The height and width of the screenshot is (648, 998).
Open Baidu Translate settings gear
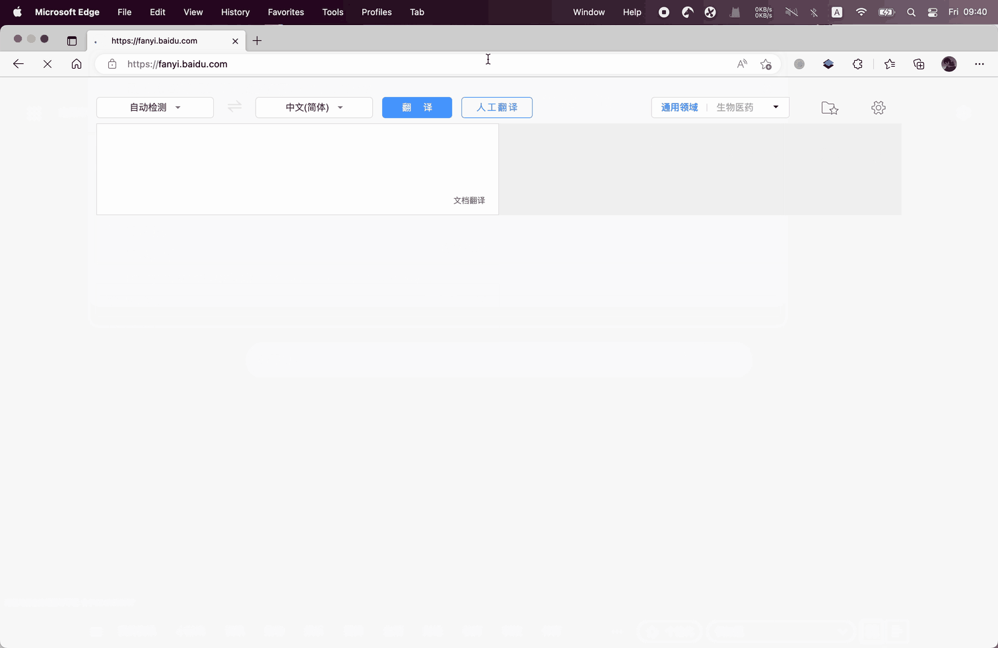tap(878, 108)
